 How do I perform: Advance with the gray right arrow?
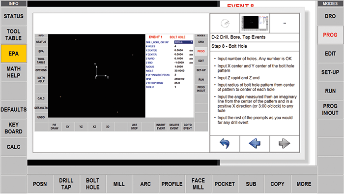coord(285,144)
